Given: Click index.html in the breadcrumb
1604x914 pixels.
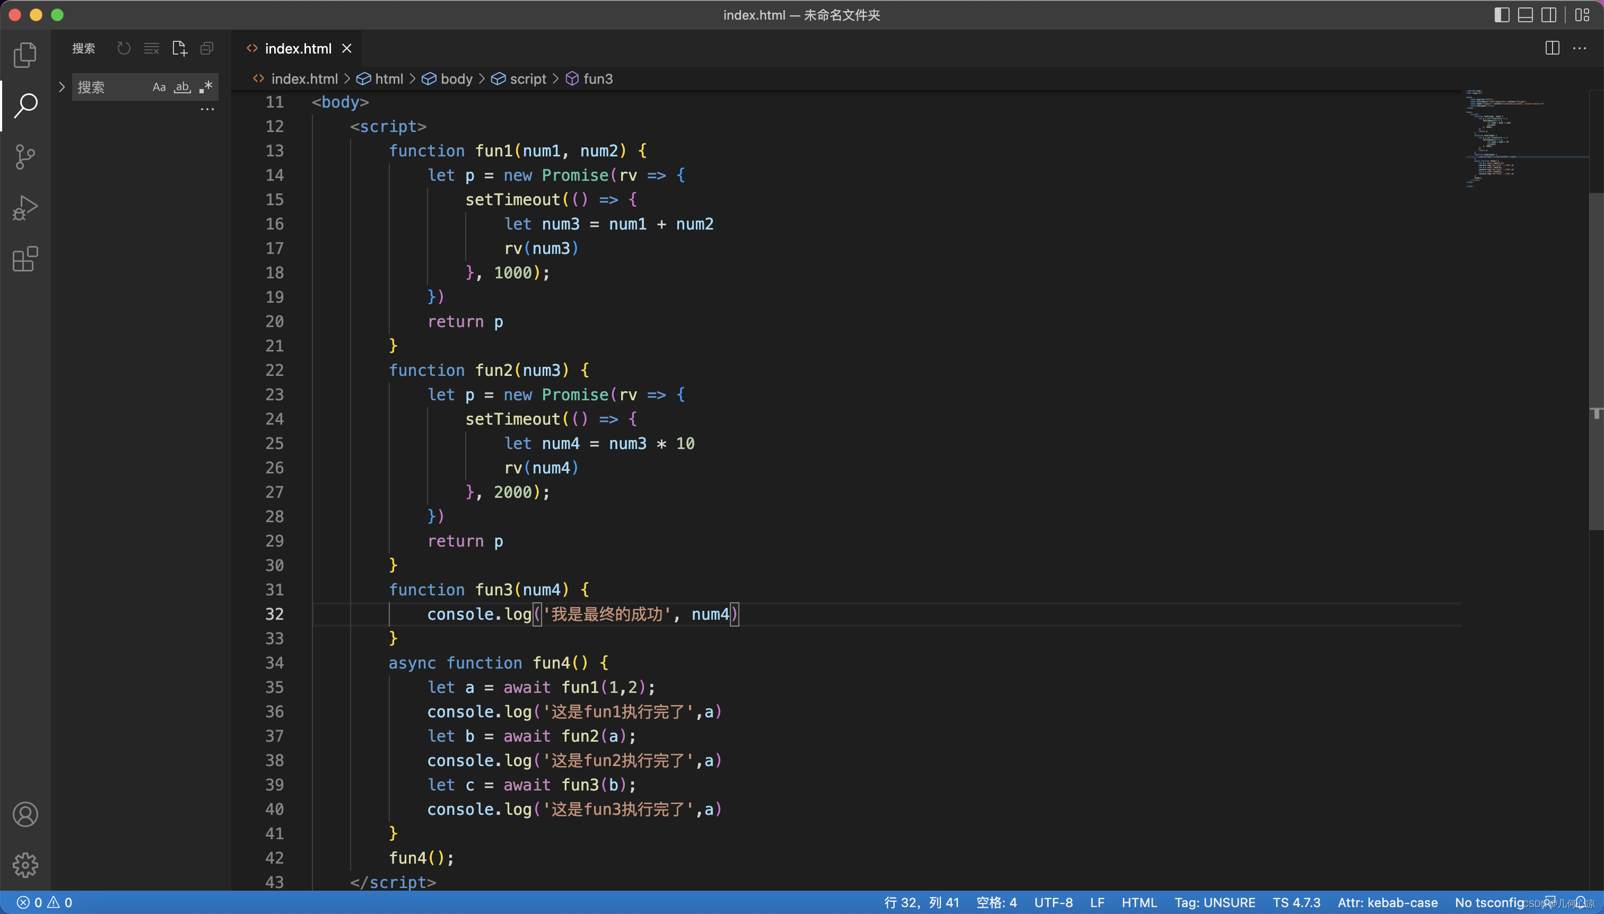Looking at the screenshot, I should click(x=304, y=79).
